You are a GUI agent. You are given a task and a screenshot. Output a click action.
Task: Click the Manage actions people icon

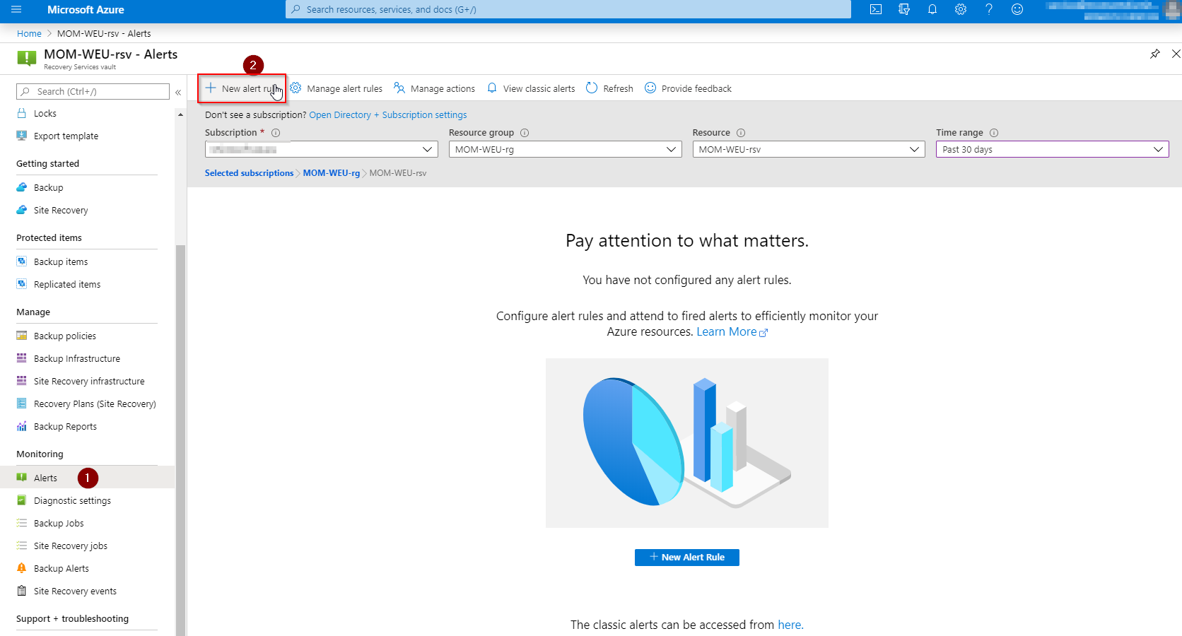[399, 88]
